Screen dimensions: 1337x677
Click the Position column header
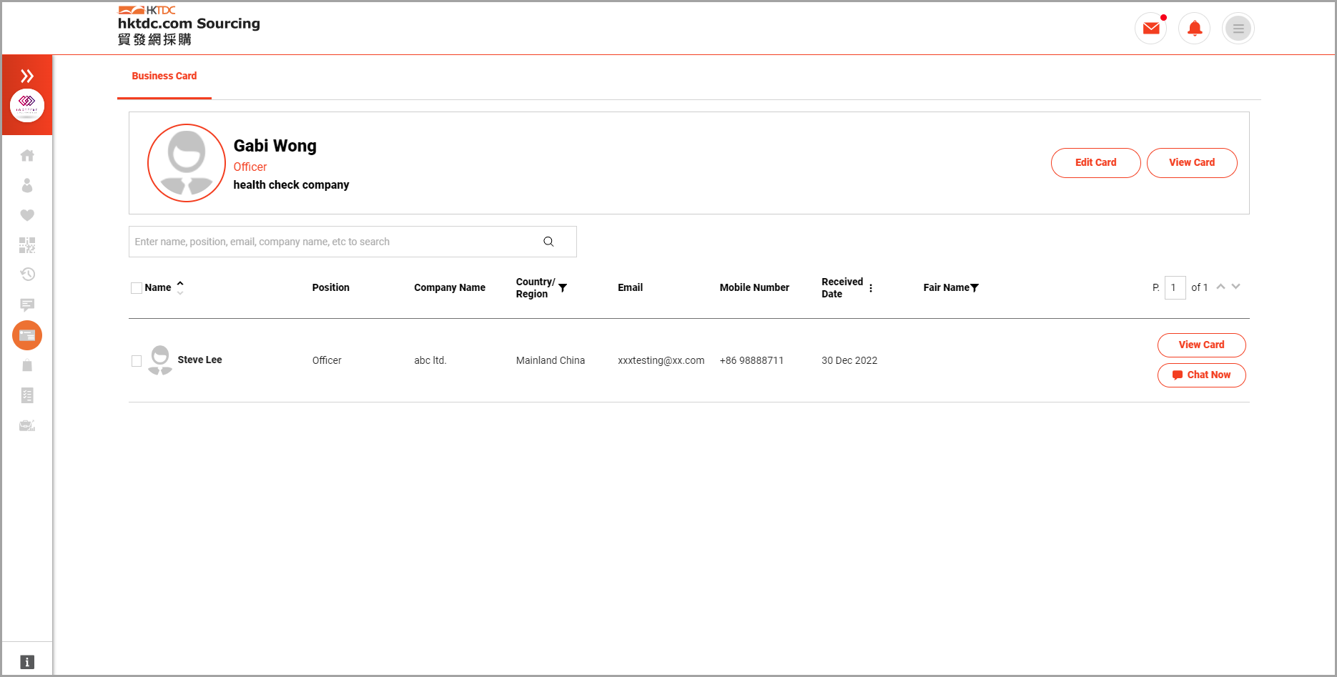pos(331,287)
